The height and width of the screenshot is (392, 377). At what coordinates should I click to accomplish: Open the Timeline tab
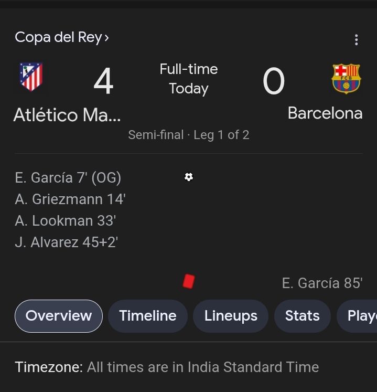tap(147, 316)
